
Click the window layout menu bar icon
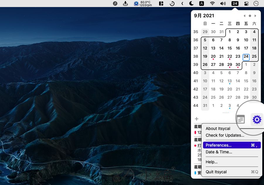(x=161, y=3)
